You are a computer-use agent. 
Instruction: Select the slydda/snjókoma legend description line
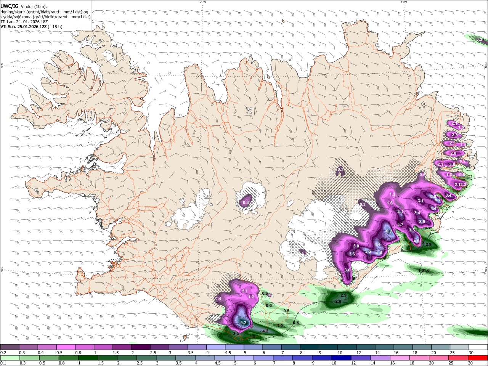pyautogui.click(x=46, y=16)
